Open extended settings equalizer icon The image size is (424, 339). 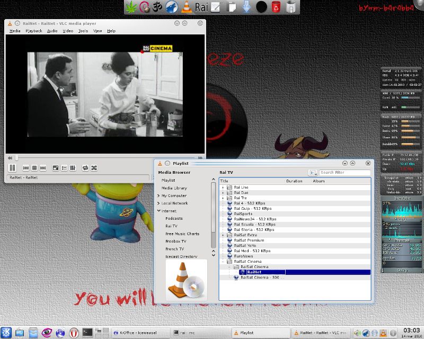click(x=73, y=168)
